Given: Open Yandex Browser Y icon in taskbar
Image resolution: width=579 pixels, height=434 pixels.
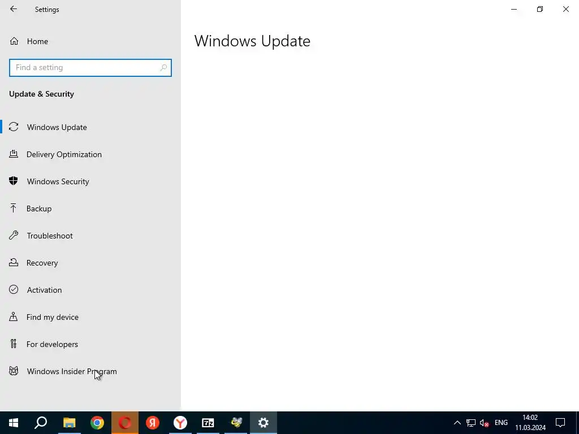Looking at the screenshot, I should [x=180, y=423].
